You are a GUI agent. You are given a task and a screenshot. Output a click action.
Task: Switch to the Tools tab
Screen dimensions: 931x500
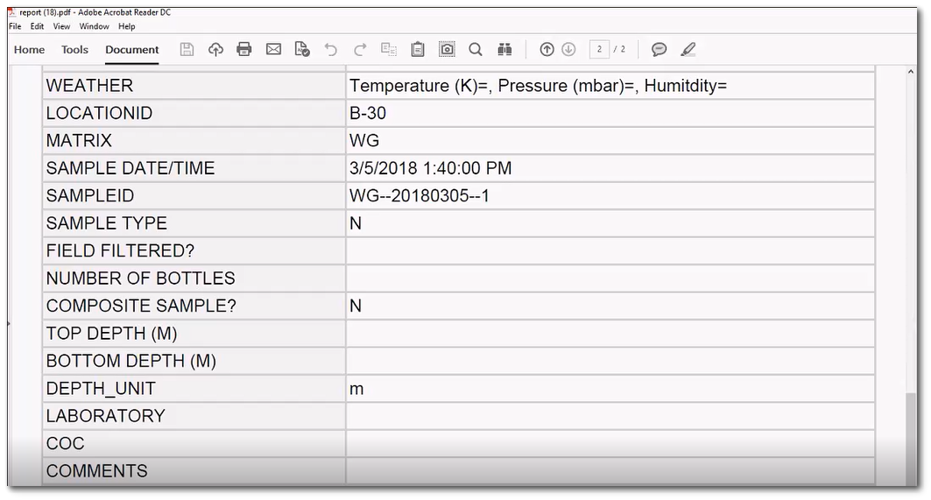pyautogui.click(x=74, y=50)
